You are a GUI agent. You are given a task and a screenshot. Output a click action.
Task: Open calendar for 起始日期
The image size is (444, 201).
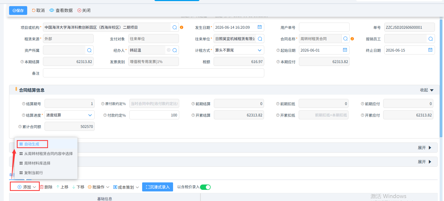coord(345,50)
